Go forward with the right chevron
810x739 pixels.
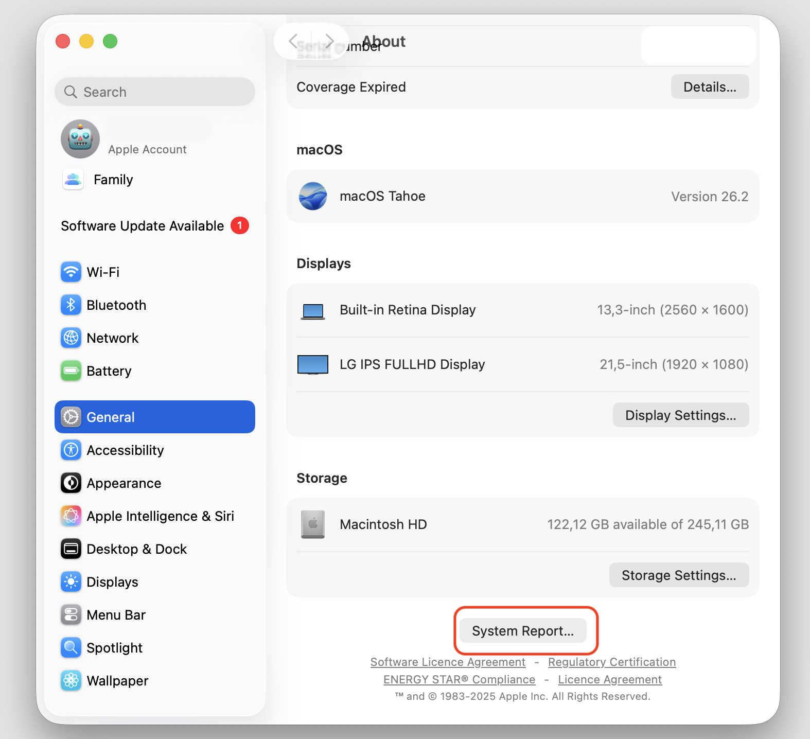329,41
